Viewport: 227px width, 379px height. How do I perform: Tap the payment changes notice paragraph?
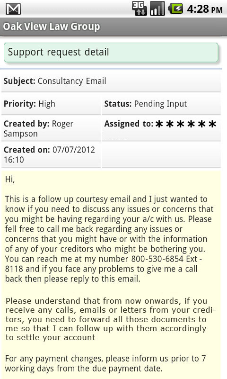(105, 363)
